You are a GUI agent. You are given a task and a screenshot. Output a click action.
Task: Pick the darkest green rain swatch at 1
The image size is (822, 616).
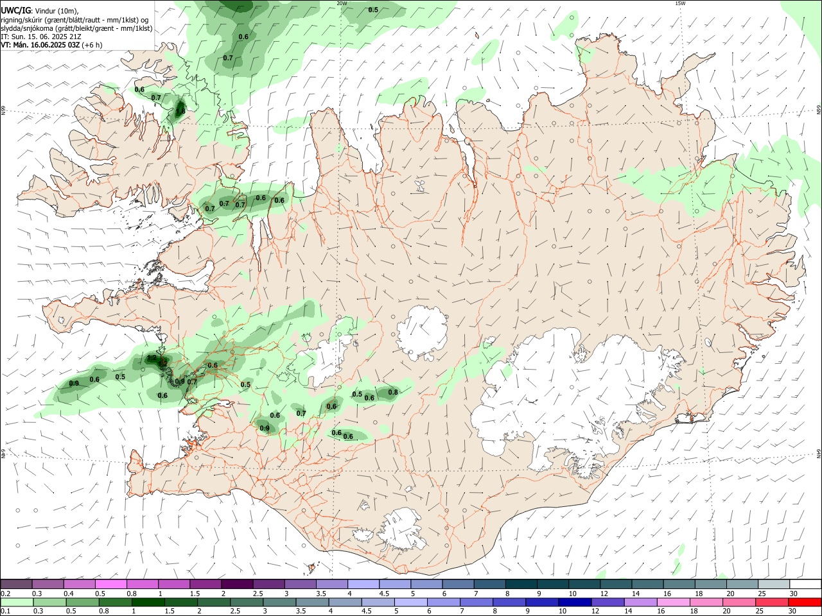148,602
